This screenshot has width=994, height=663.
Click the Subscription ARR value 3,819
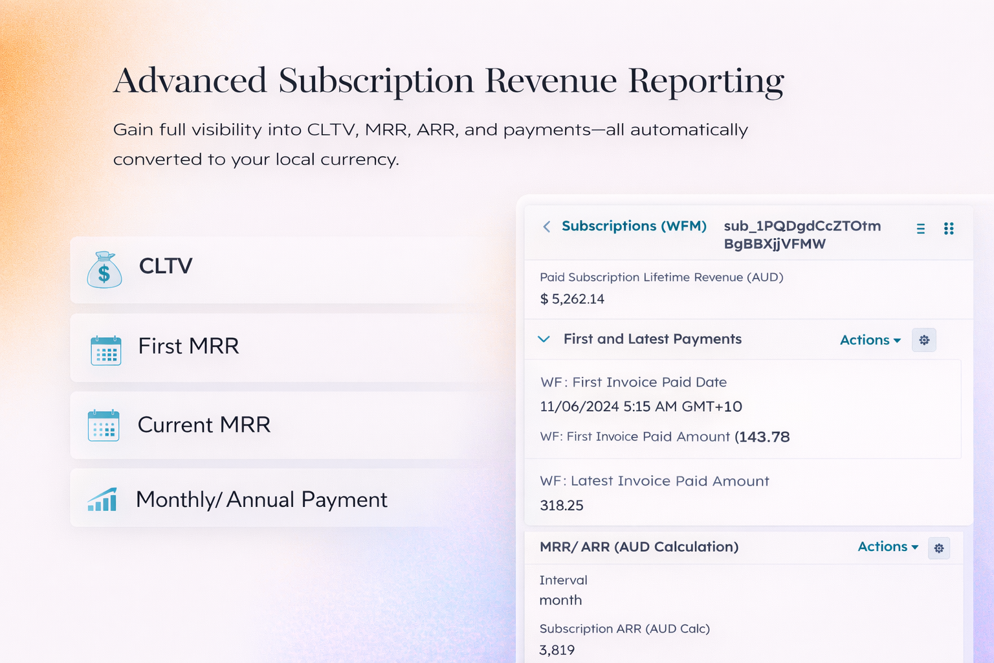pyautogui.click(x=557, y=650)
